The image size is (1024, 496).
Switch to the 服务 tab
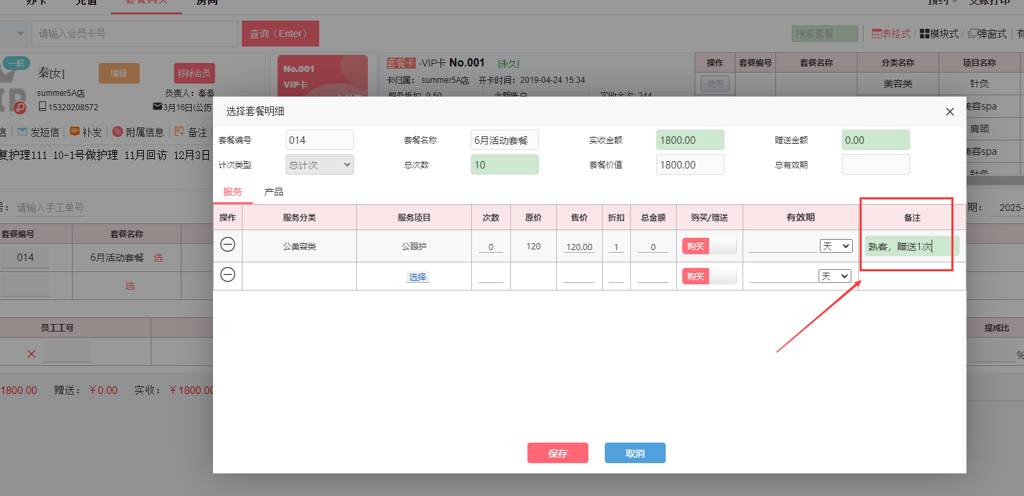coord(233,192)
